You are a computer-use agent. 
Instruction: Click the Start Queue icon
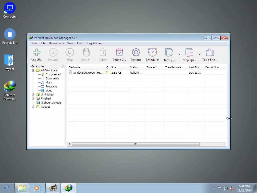tap(169, 53)
